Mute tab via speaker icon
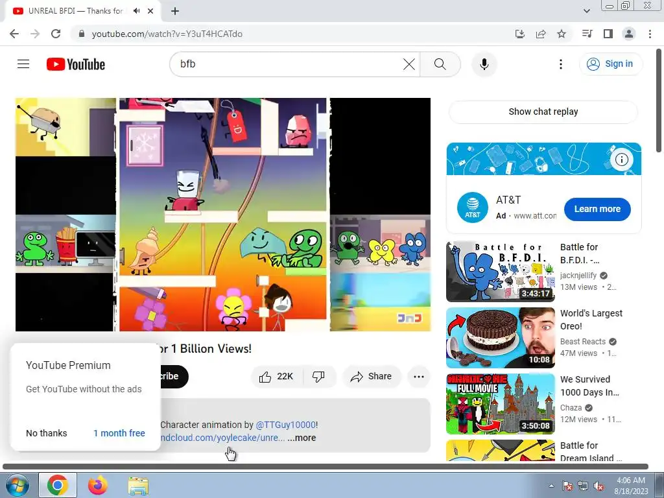This screenshot has height=498, width=664. (x=136, y=11)
